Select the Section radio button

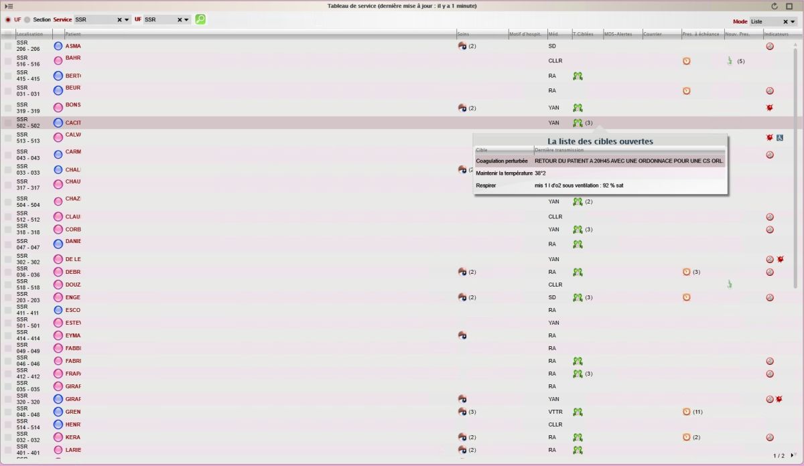[27, 19]
